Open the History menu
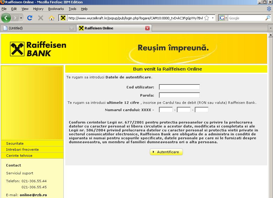The width and height of the screenshot is (273, 198). 38,9
